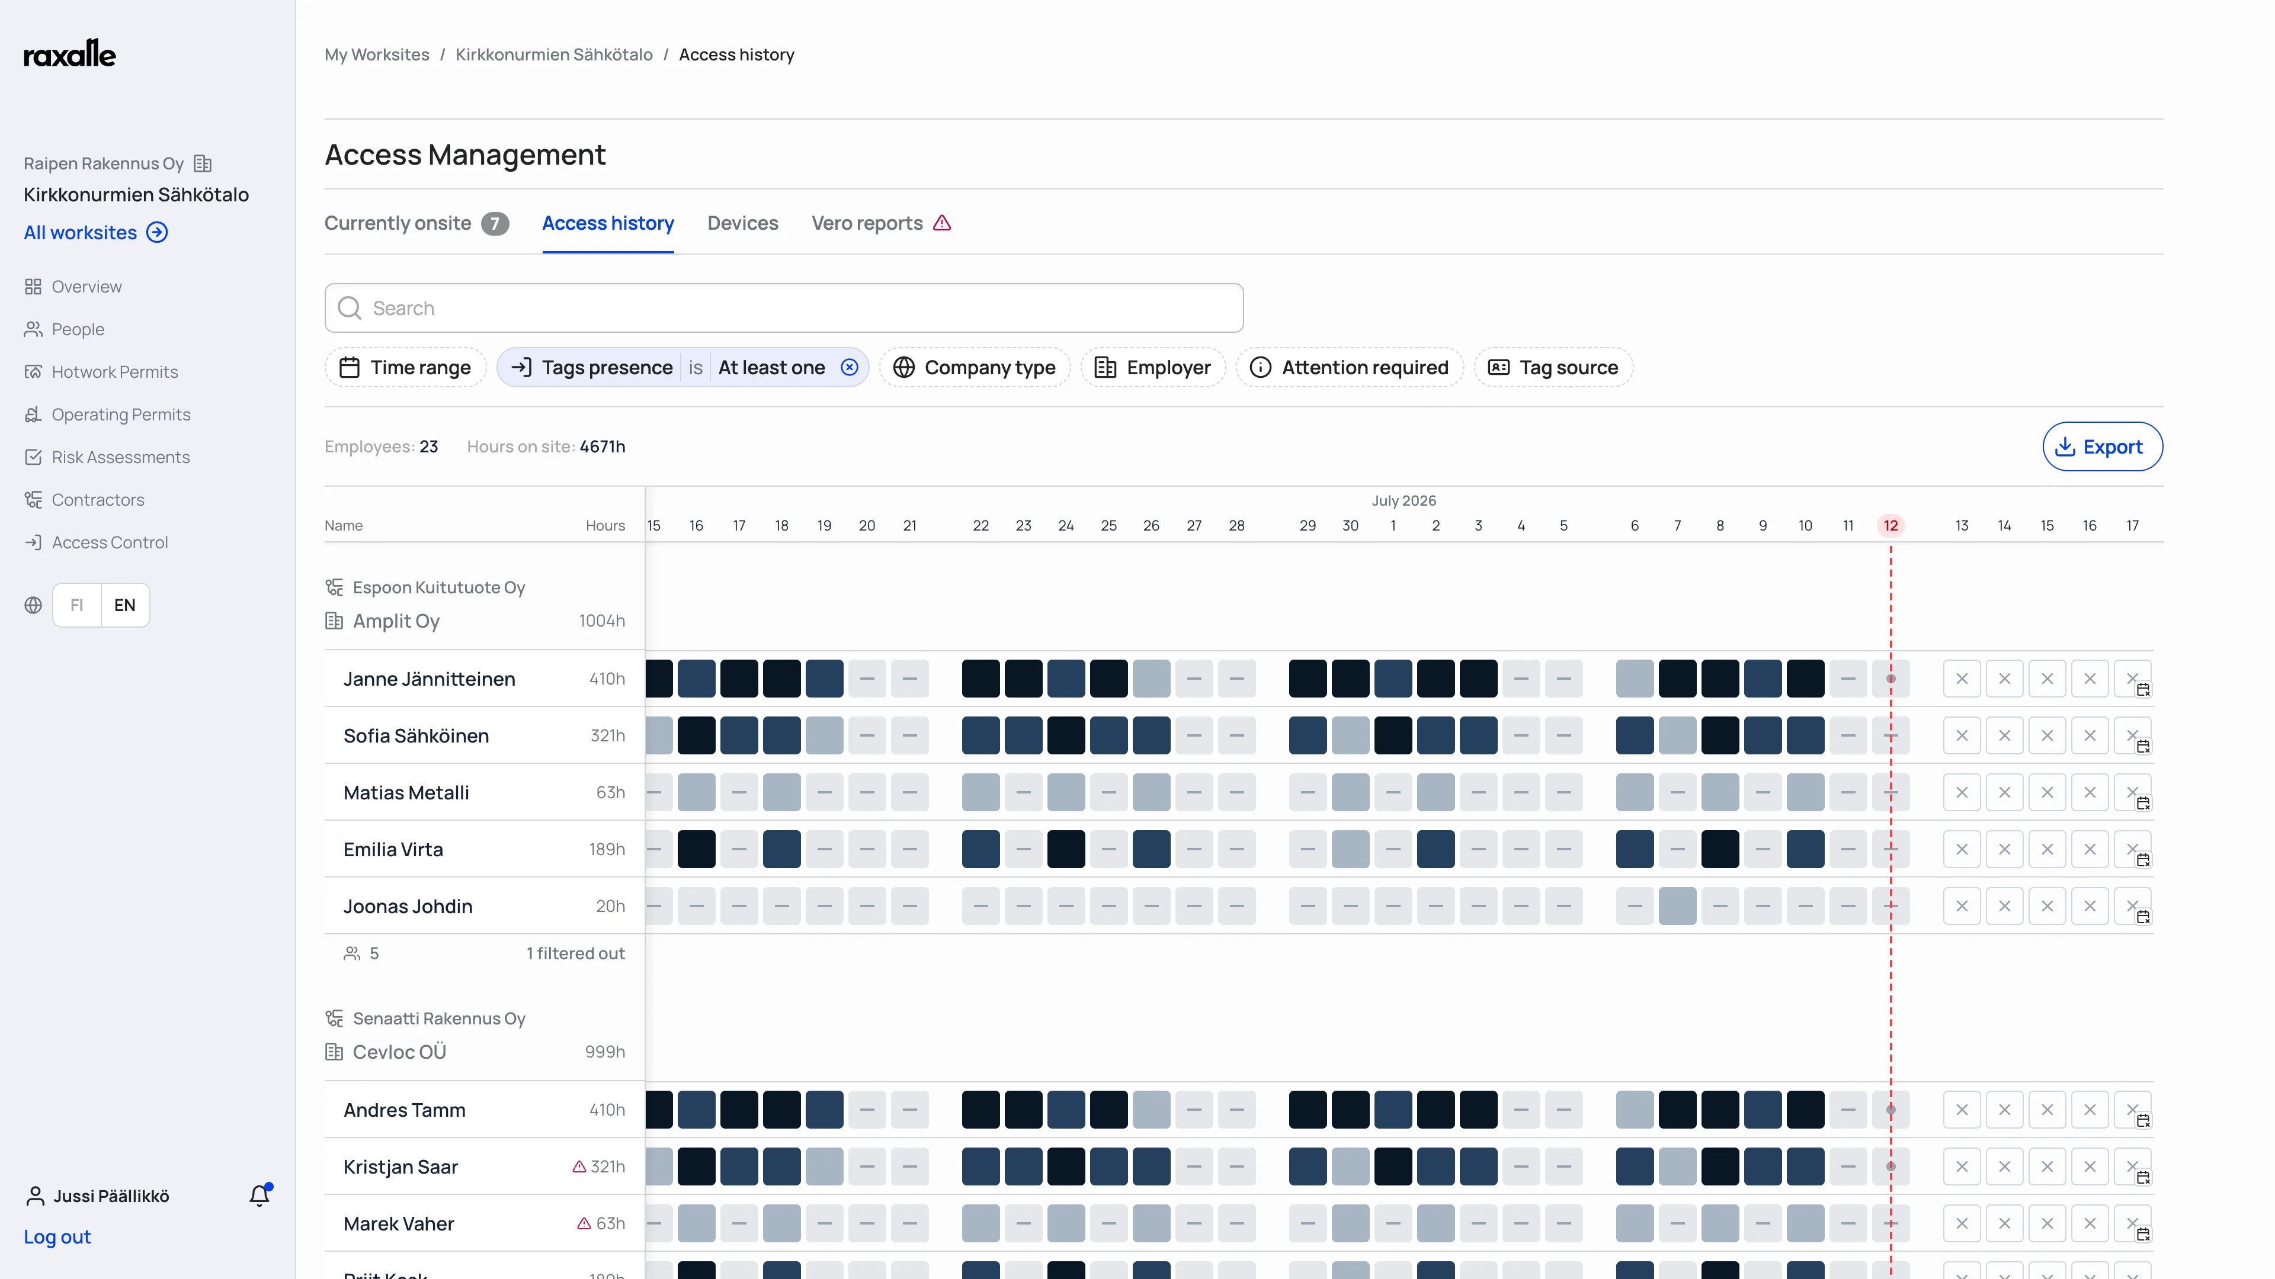Click Janne Jännitteinen's cell for day 16 June
The image size is (2275, 1279).
click(x=696, y=679)
